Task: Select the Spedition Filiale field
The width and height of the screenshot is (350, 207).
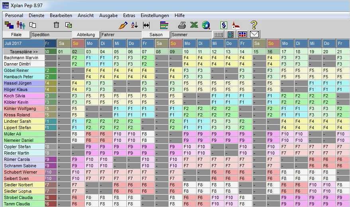Action: coord(51,35)
